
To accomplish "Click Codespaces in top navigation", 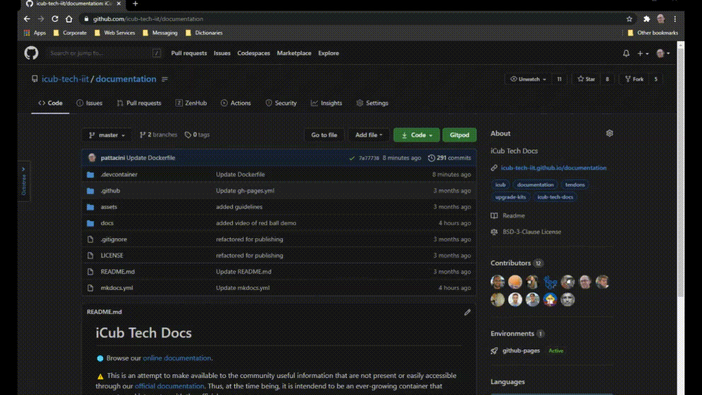I will click(x=254, y=53).
